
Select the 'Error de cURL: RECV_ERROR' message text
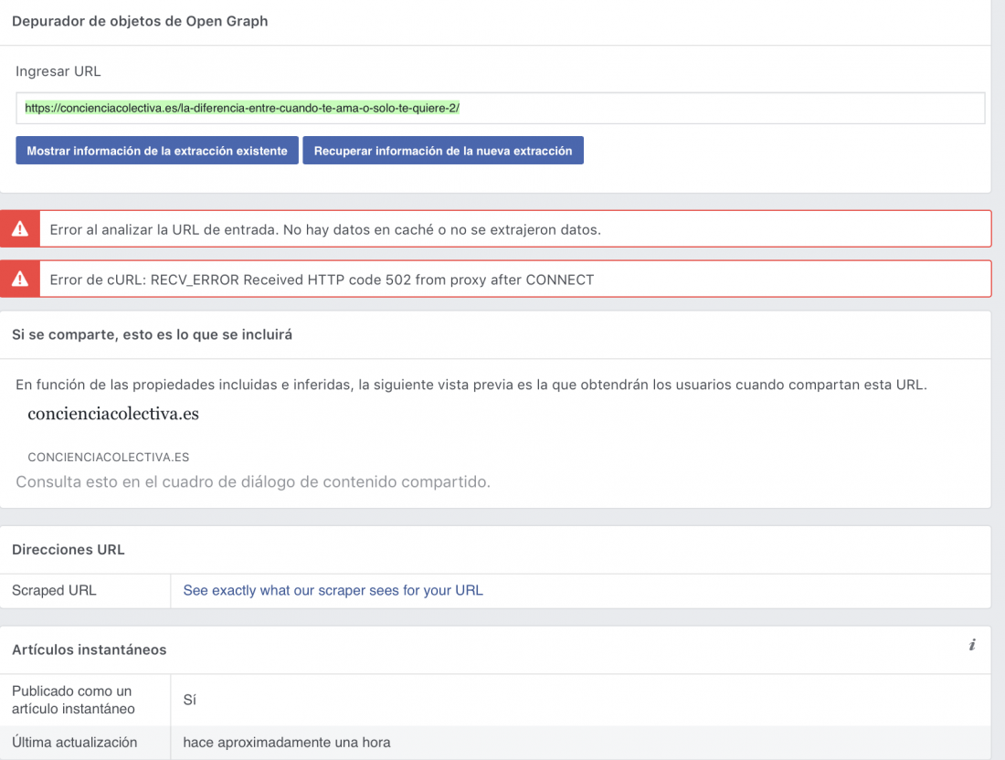tap(322, 280)
